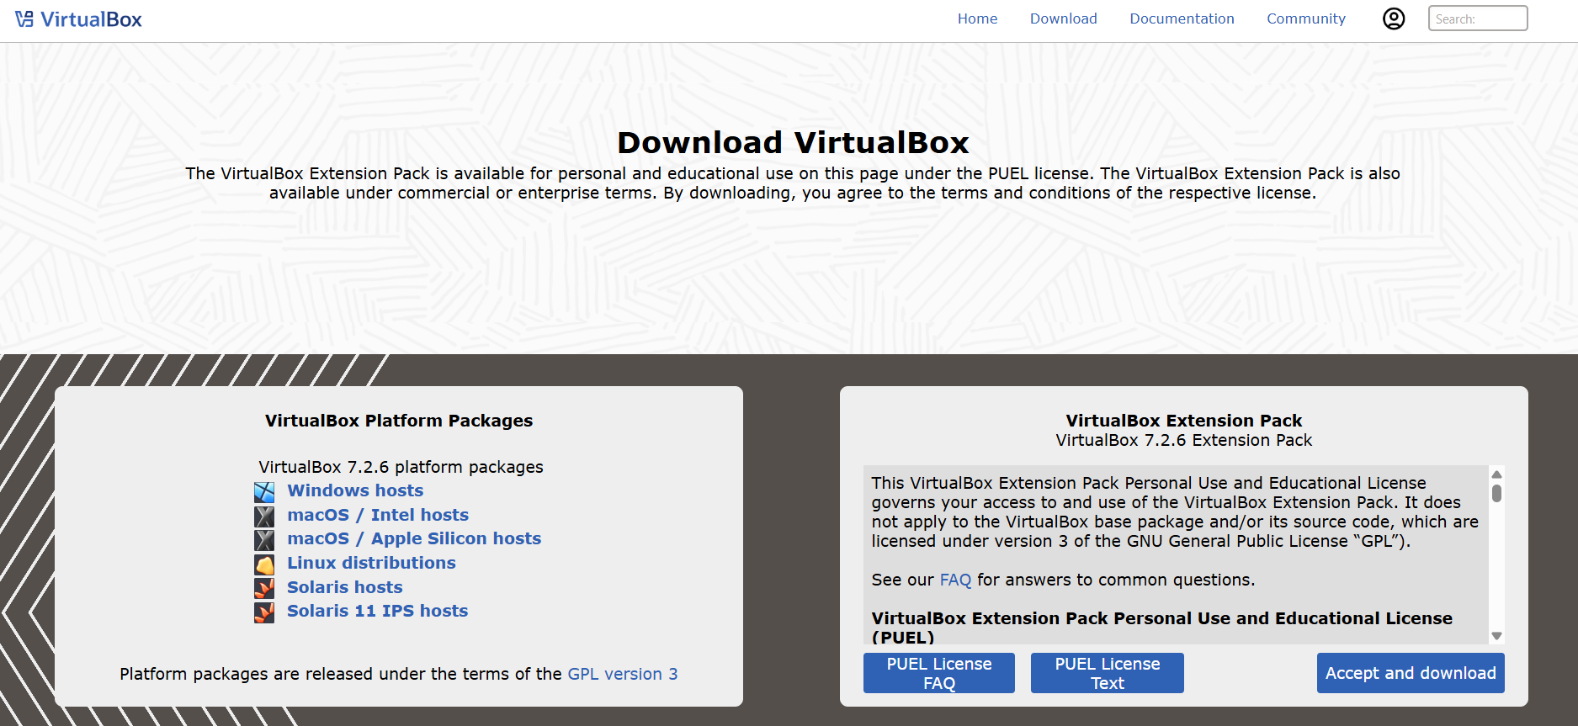Click the VirtualBox logo icon
Viewport: 1578px width, 726px height.
click(x=24, y=19)
